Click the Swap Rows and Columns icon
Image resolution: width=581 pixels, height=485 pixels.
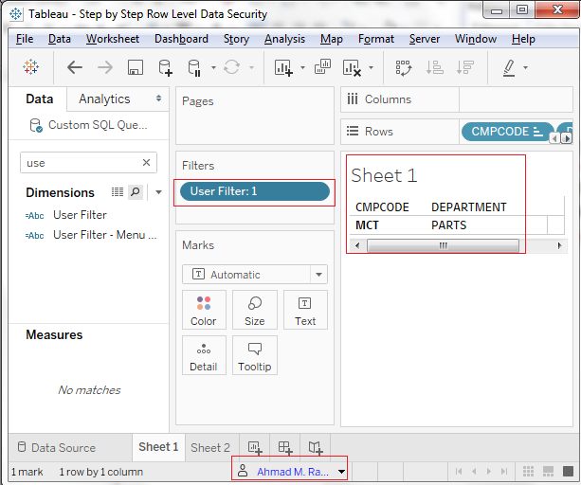coord(404,68)
